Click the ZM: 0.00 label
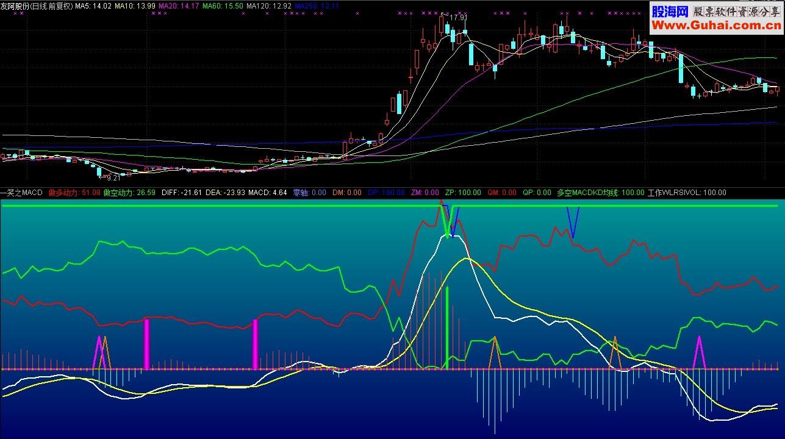785x439 pixels. click(x=425, y=193)
